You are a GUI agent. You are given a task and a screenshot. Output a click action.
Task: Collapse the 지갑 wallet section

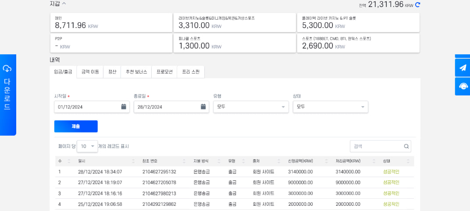[x=64, y=4]
